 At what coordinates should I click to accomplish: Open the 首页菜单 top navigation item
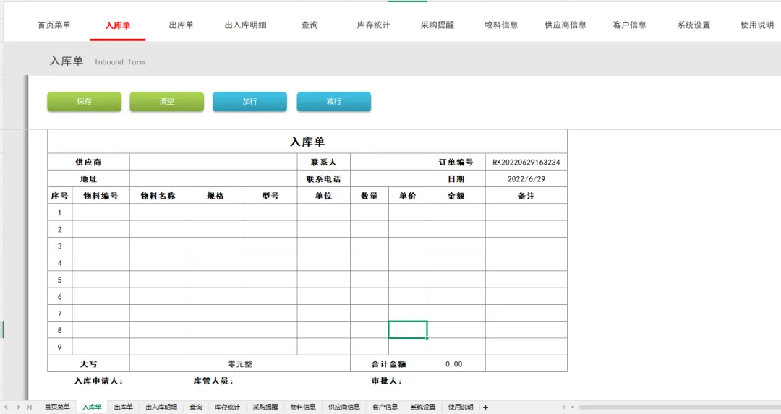click(54, 25)
